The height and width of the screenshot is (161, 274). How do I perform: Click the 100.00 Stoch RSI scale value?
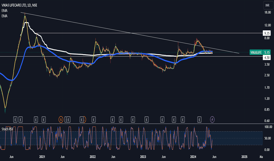(268, 127)
